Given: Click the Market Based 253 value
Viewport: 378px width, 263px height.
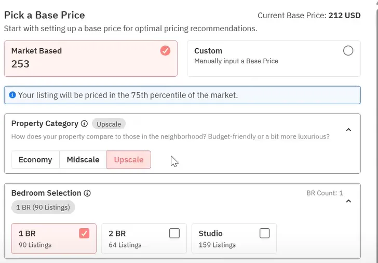Looking at the screenshot, I should (20, 64).
